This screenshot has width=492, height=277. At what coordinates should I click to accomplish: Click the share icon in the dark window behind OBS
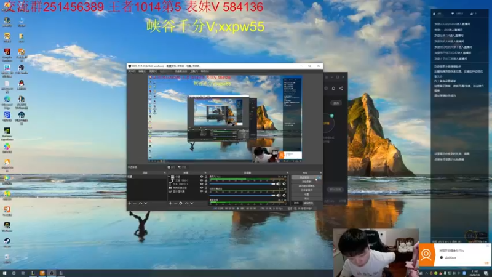pyautogui.click(x=341, y=89)
